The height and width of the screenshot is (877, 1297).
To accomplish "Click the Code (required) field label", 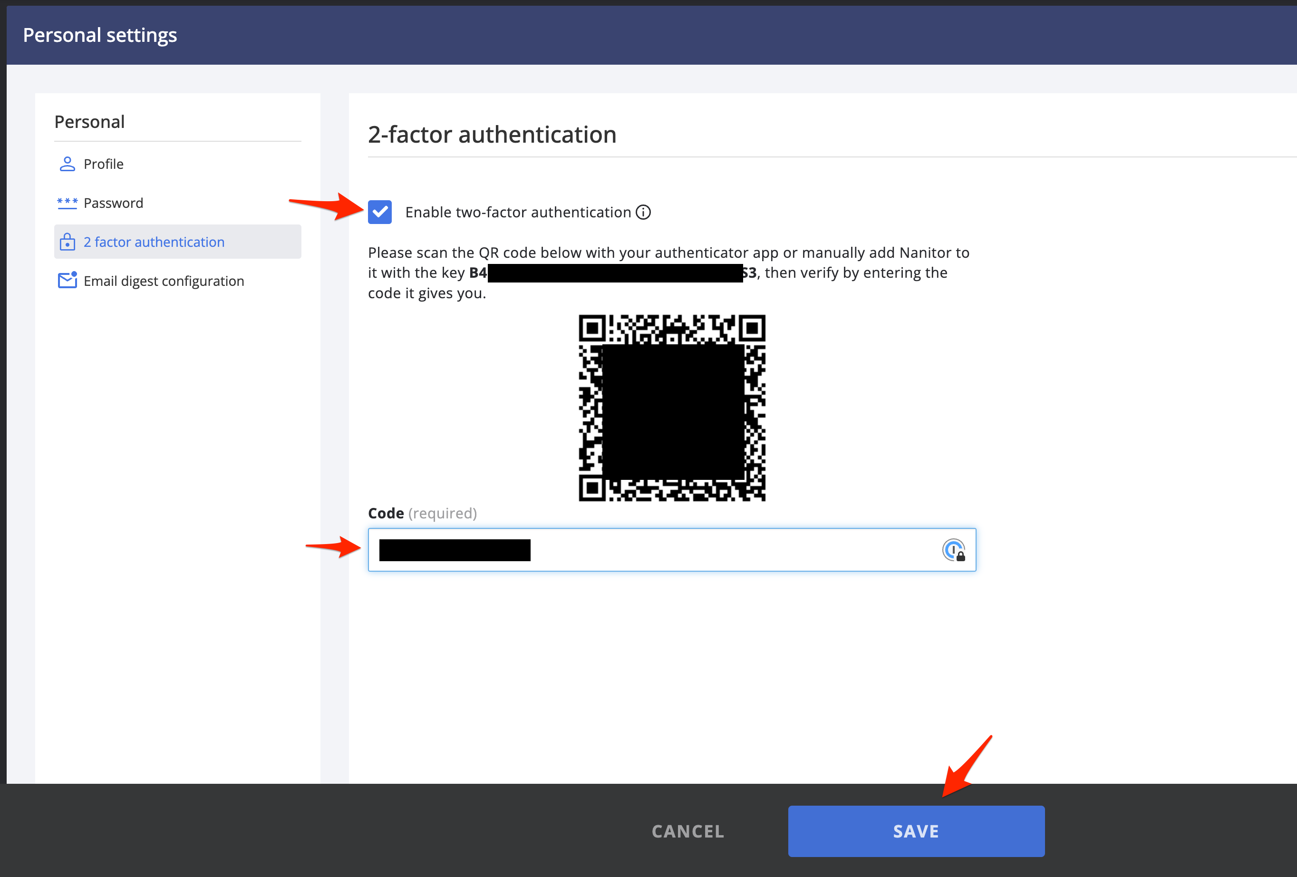I will tap(423, 514).
